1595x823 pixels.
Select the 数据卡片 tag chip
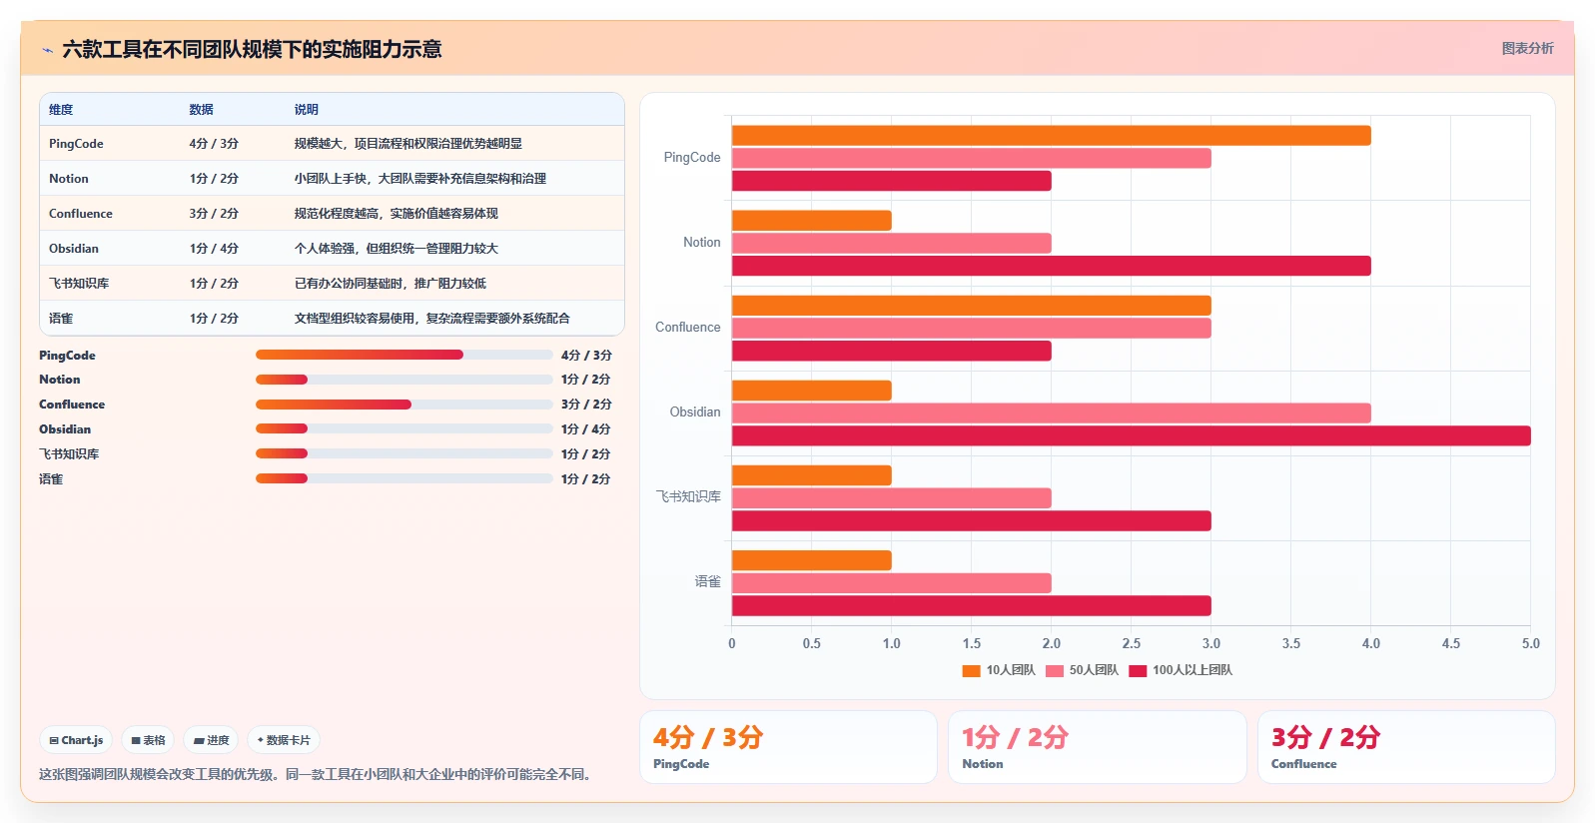click(284, 740)
